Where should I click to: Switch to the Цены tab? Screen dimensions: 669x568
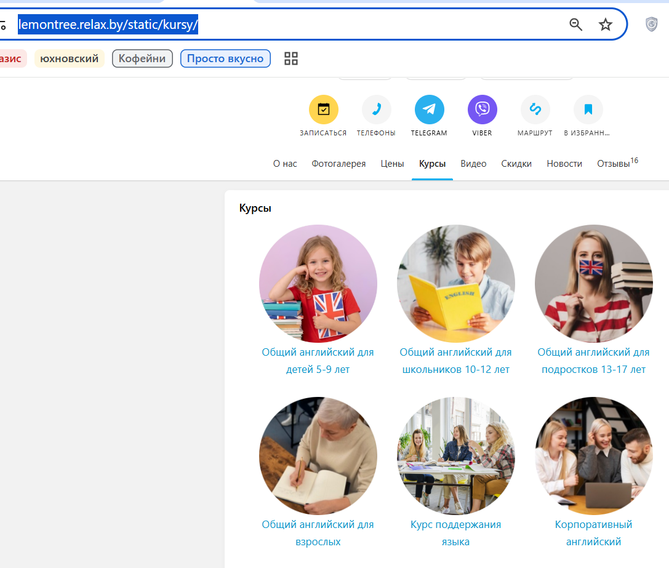coord(392,164)
